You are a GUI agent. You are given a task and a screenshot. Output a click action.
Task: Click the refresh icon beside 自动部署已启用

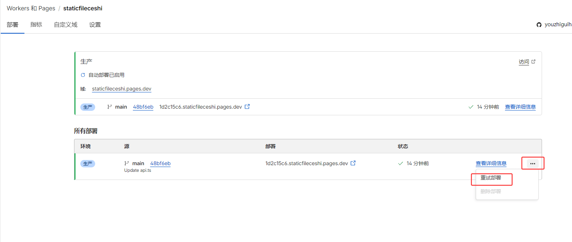tap(83, 75)
